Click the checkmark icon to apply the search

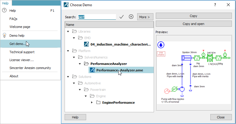[122, 17]
